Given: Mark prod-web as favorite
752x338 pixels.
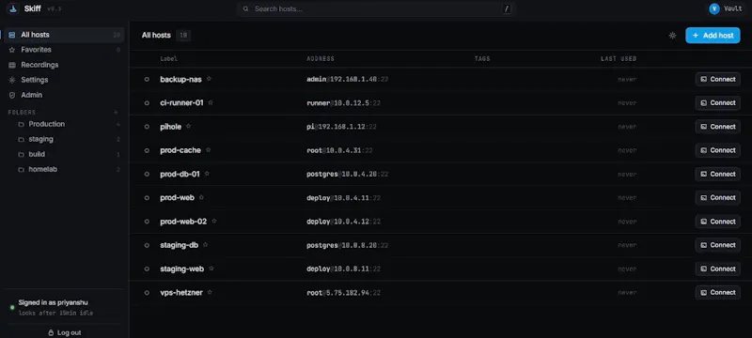Looking at the screenshot, I should pos(201,197).
